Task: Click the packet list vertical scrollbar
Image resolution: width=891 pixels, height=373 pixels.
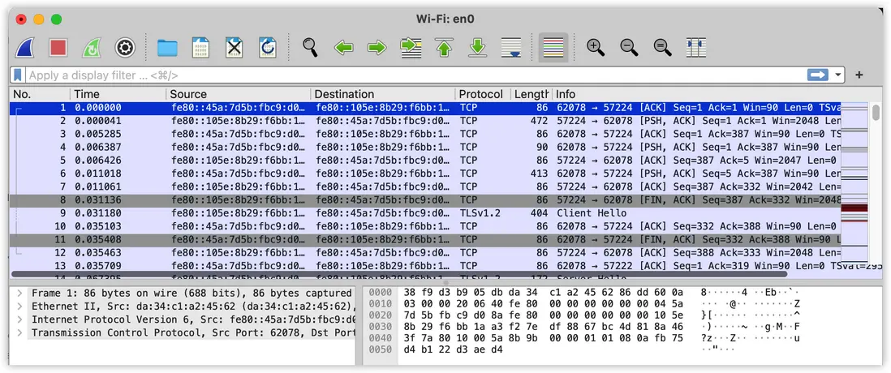Action: 876,111
